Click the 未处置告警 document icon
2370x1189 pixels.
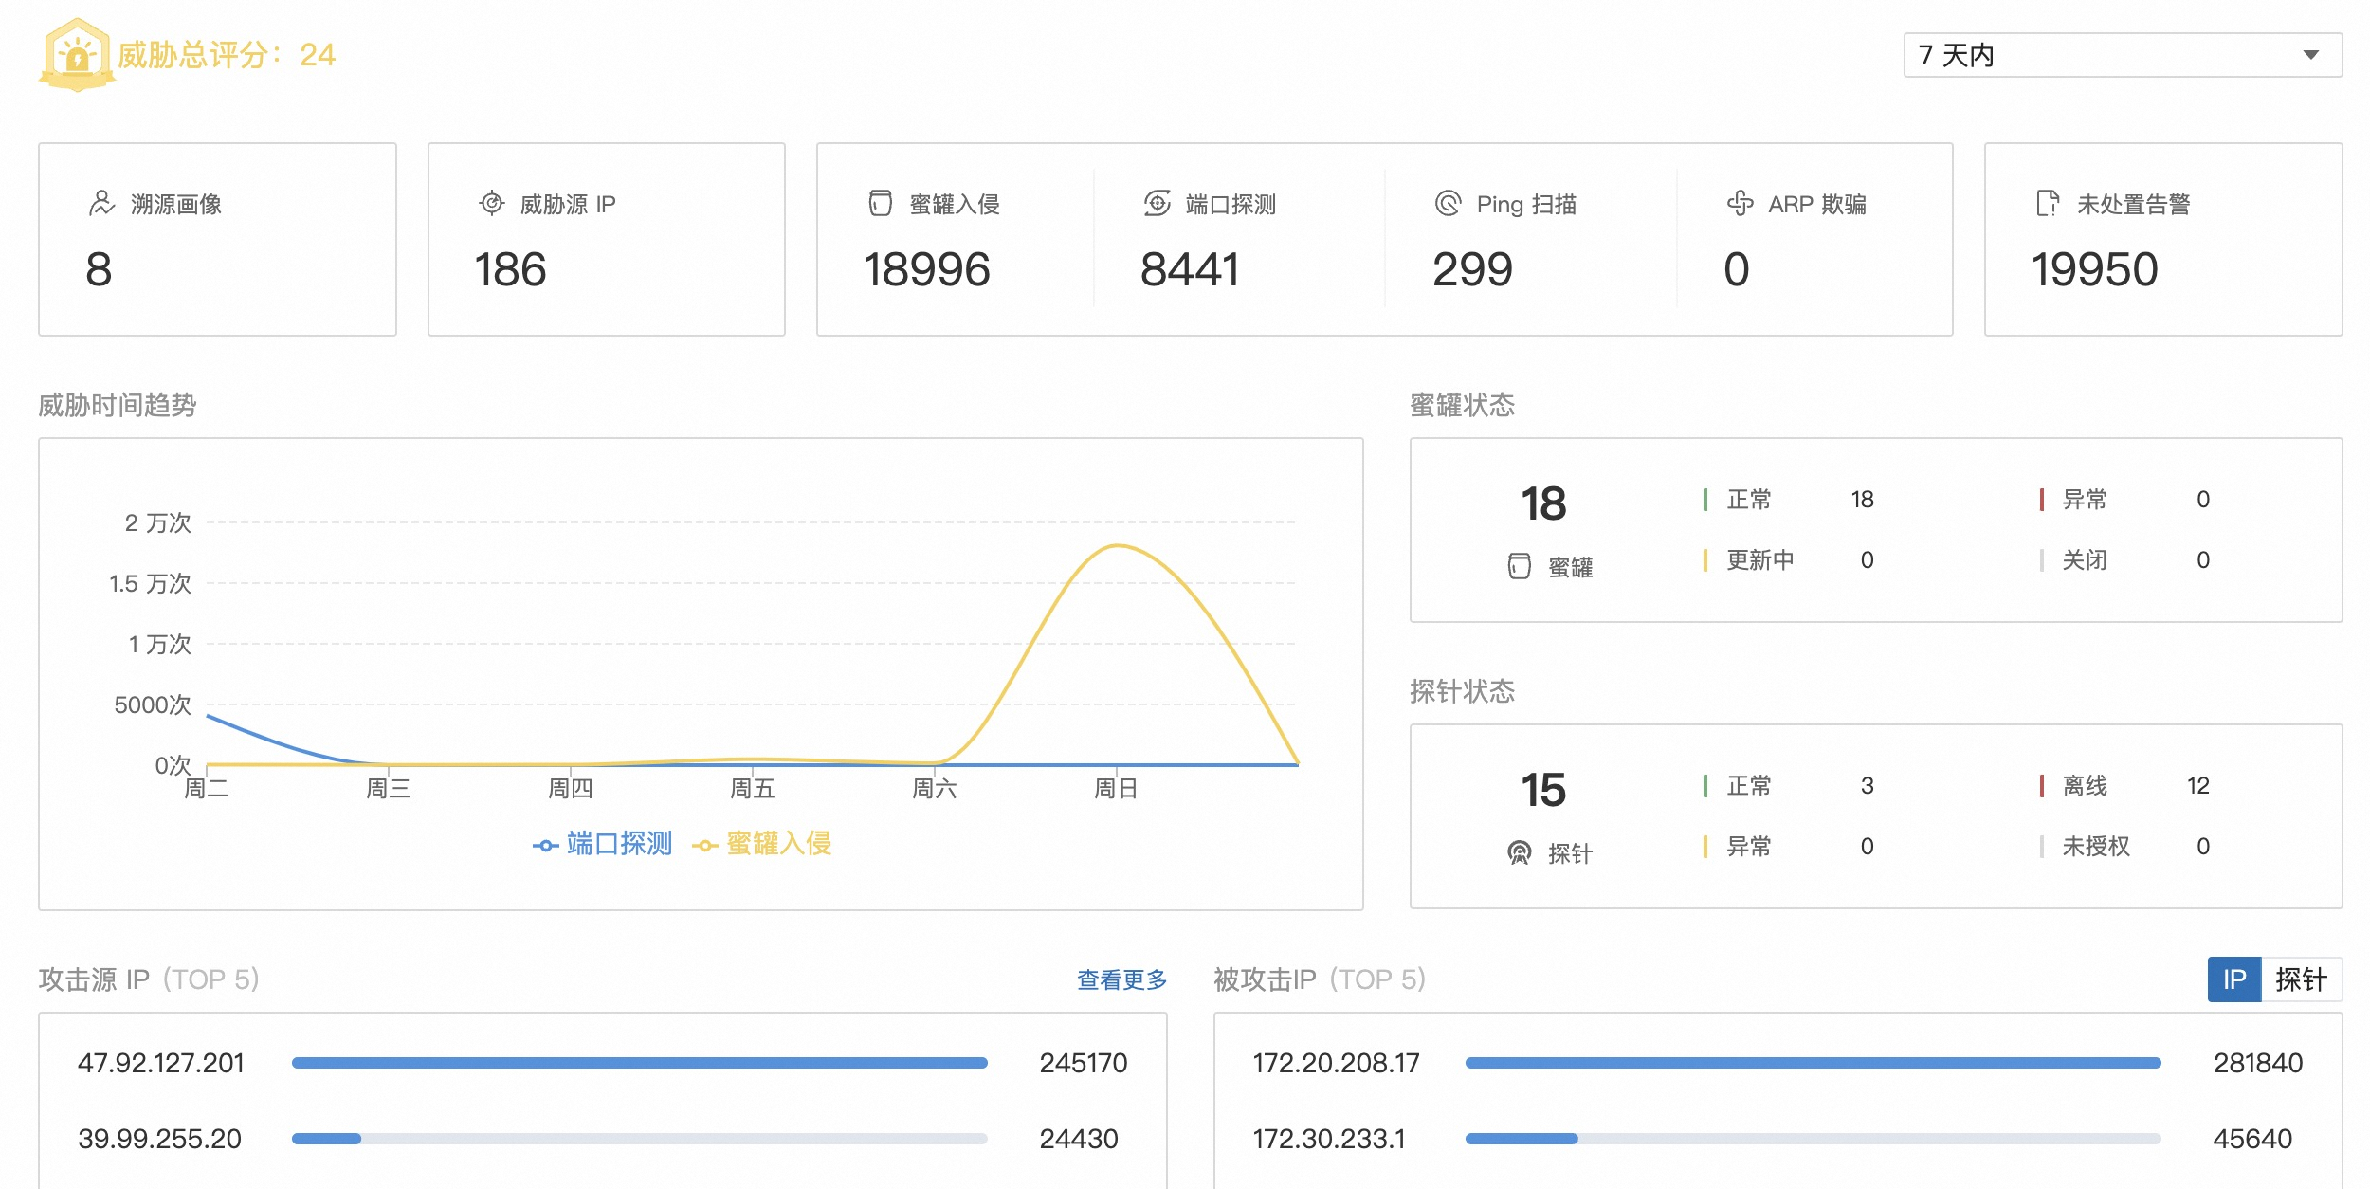(x=2048, y=203)
